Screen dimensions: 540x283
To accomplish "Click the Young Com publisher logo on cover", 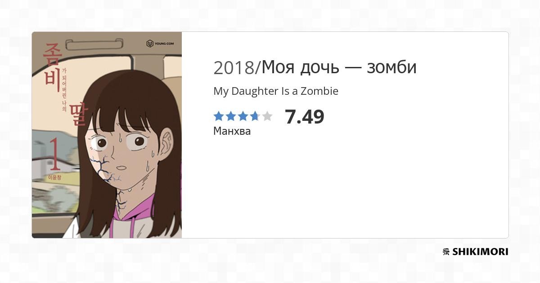I will pos(160,44).
